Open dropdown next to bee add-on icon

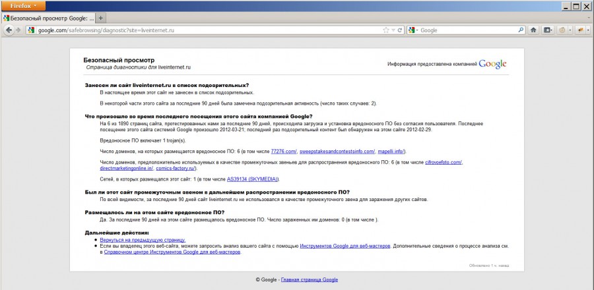tap(587, 30)
